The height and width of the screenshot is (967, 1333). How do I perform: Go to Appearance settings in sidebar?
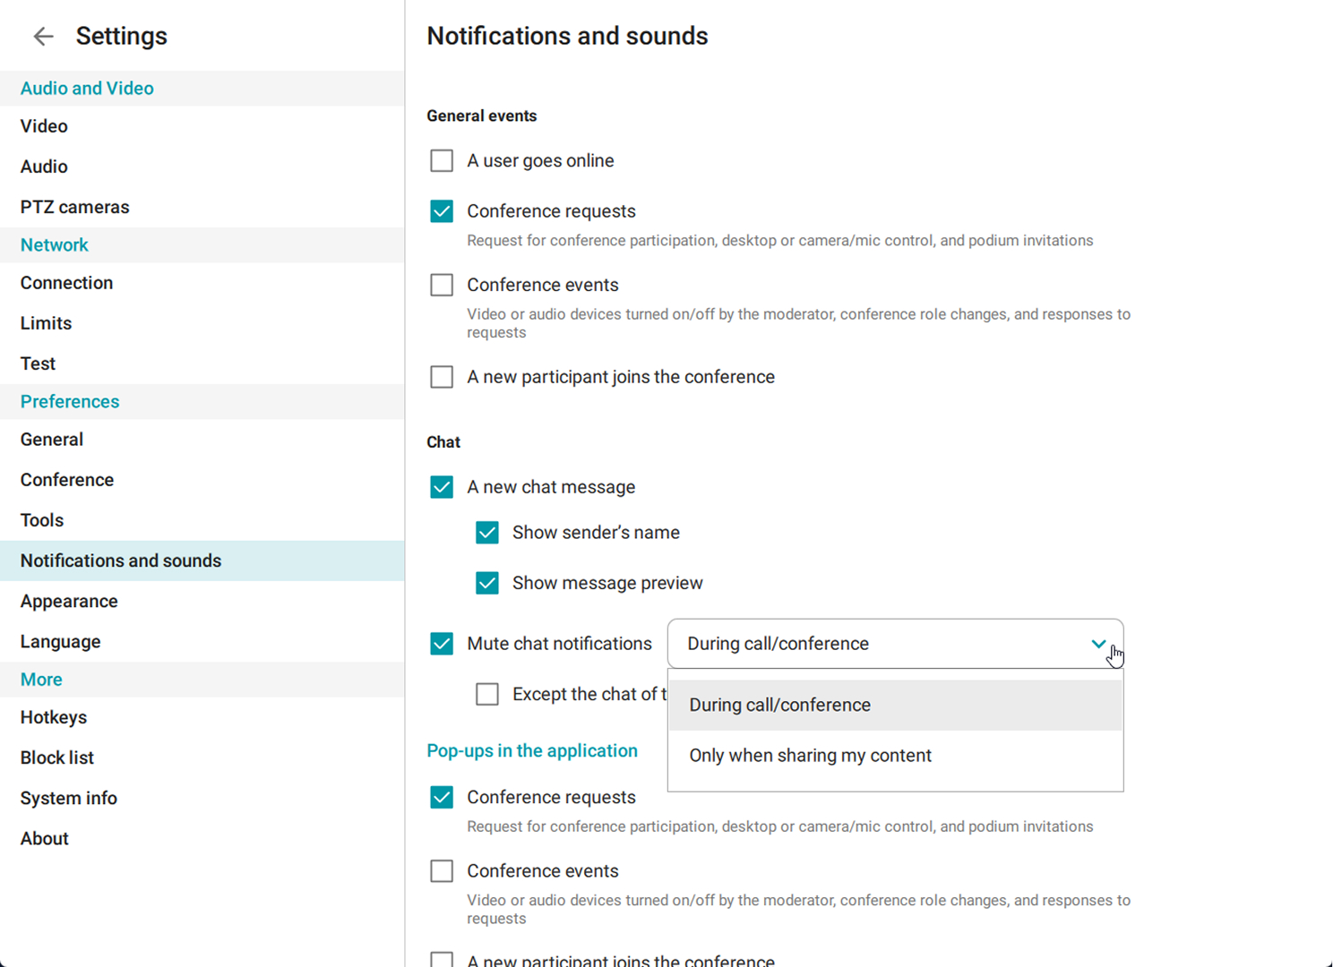pyautogui.click(x=69, y=602)
